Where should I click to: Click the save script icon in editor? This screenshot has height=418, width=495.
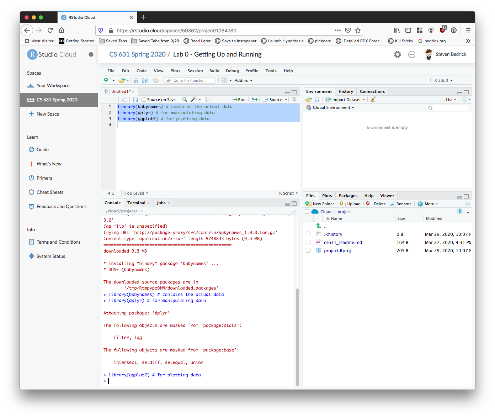[135, 100]
